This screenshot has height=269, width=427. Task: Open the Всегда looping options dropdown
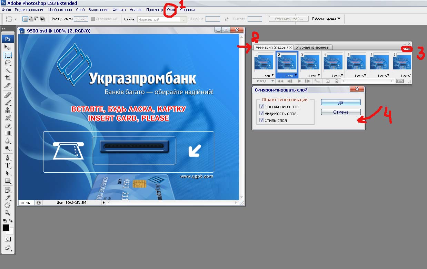click(x=265, y=81)
